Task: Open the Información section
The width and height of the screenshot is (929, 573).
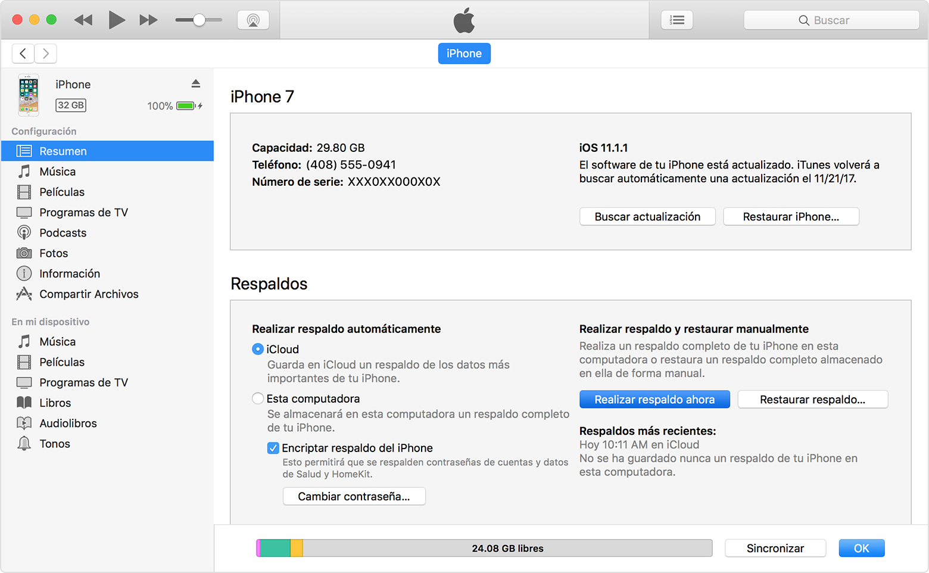Action: (x=69, y=273)
